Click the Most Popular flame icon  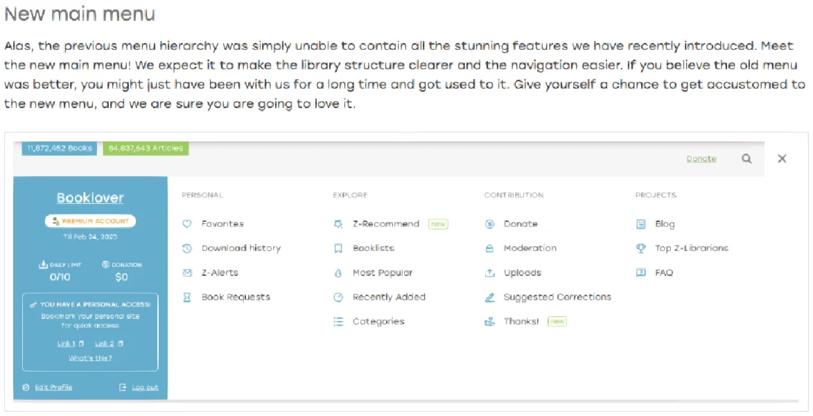point(338,273)
